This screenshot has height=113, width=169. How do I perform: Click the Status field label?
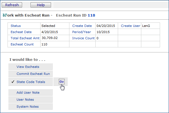[16, 26]
